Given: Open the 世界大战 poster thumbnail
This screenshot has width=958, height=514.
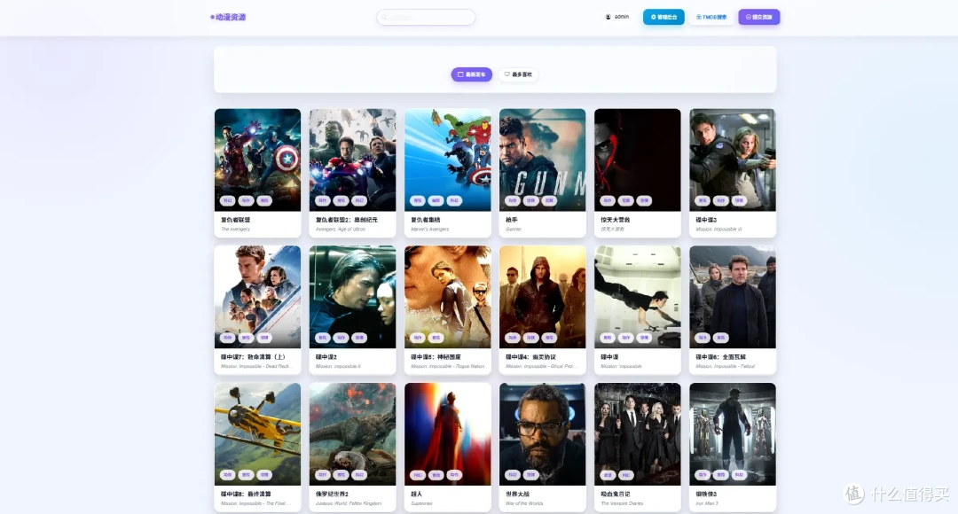Looking at the screenshot, I should (543, 434).
